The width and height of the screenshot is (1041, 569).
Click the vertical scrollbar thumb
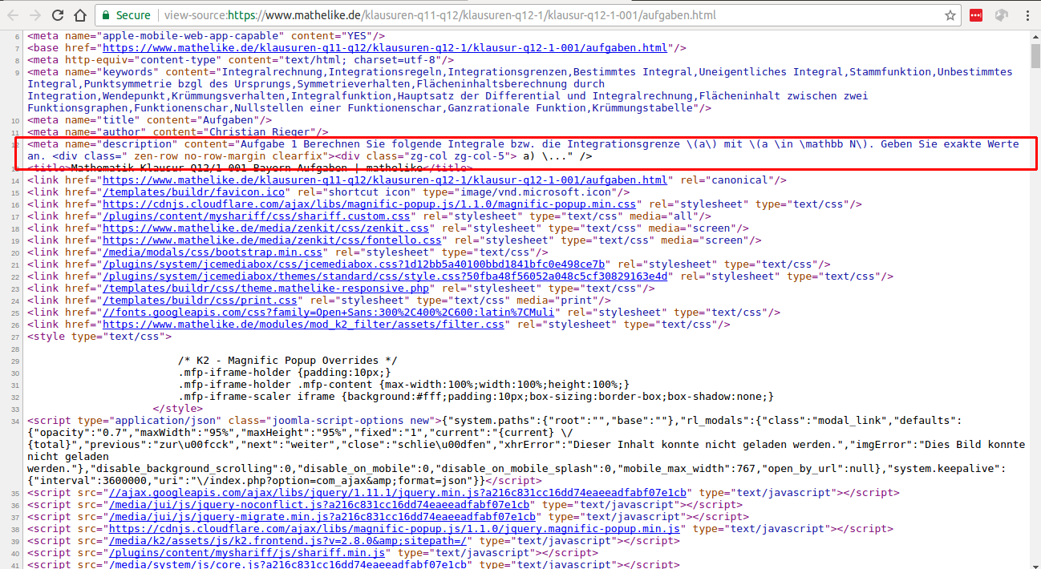click(1035, 57)
